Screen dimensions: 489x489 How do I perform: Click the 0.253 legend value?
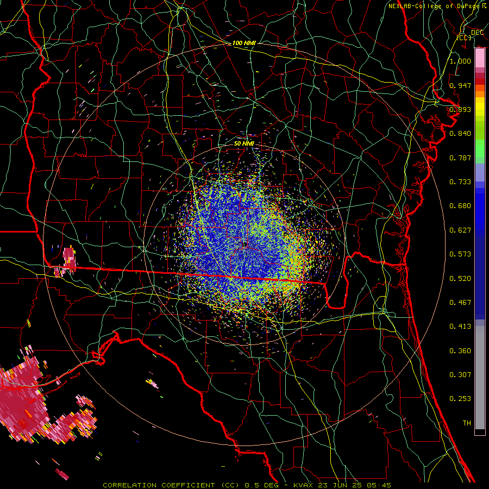(x=460, y=399)
